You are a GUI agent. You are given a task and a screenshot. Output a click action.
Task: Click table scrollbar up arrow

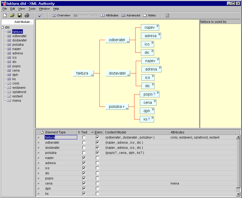(x=238, y=137)
